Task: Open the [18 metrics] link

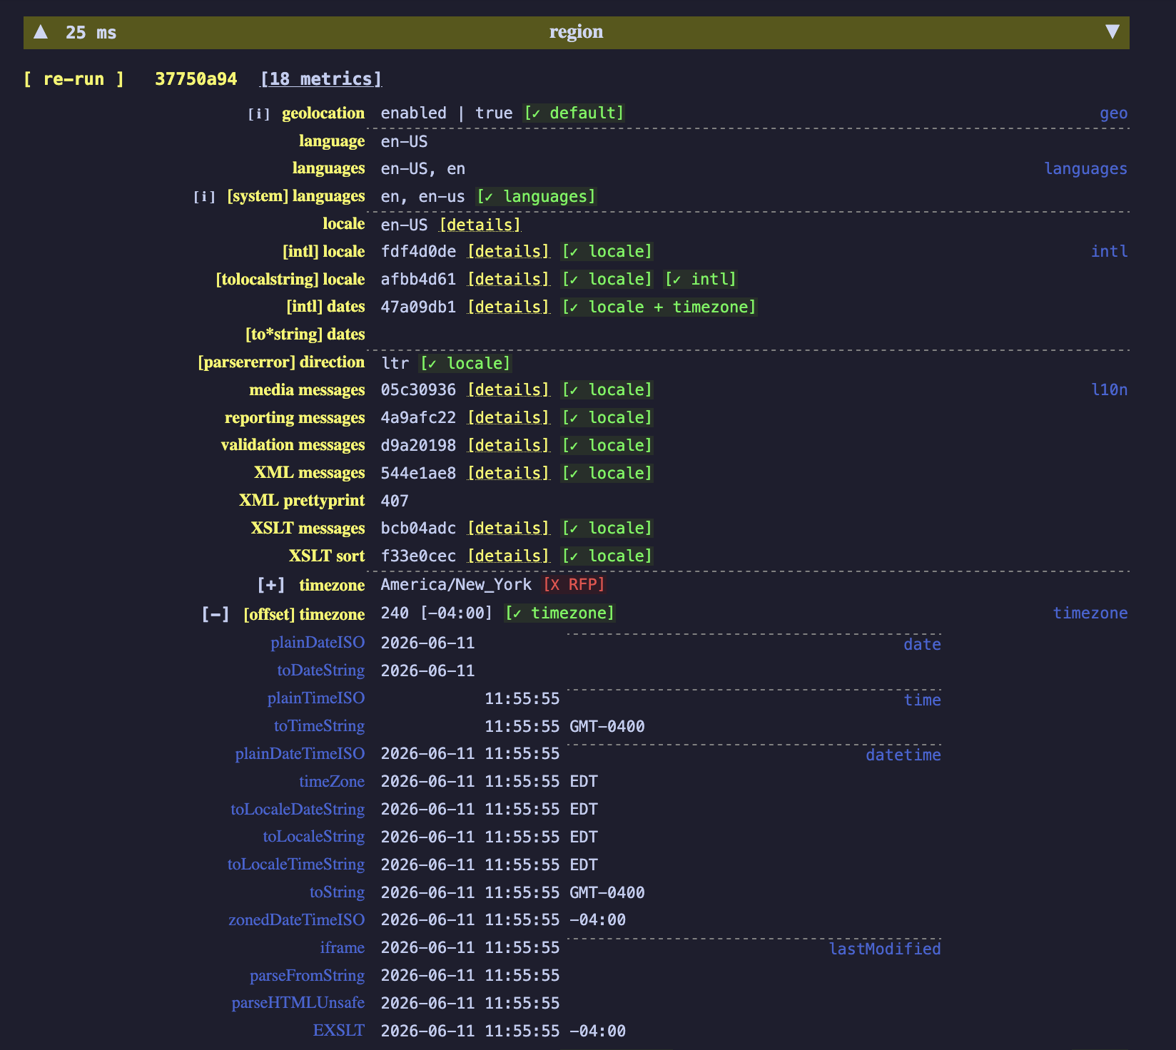Action: click(321, 79)
